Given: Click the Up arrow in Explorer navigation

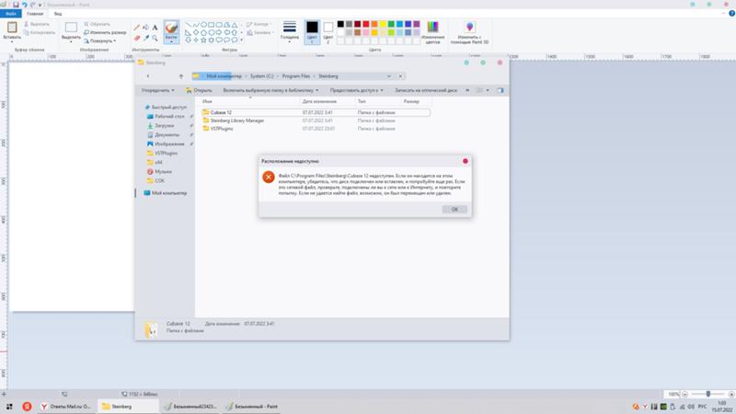Looking at the screenshot, I should pos(181,76).
